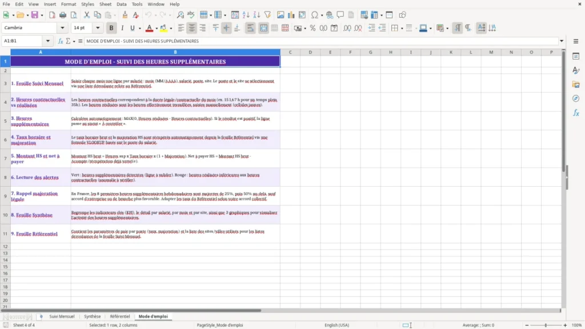585x329 pixels.
Task: Click the Cut scissors icon
Action: click(x=87, y=15)
